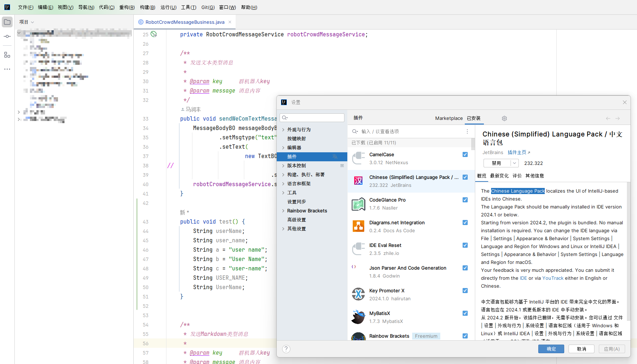637x364 pixels.
Task: Switch to the Marketplace tab
Action: click(x=449, y=118)
